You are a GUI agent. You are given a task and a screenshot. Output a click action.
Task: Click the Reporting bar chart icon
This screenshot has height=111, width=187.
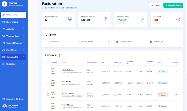[x=4, y=64]
